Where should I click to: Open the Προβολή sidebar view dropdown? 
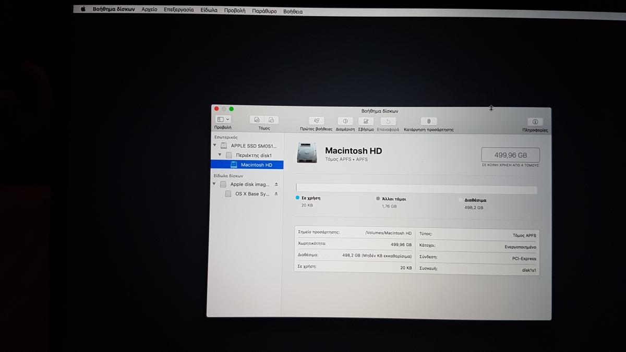(223, 119)
